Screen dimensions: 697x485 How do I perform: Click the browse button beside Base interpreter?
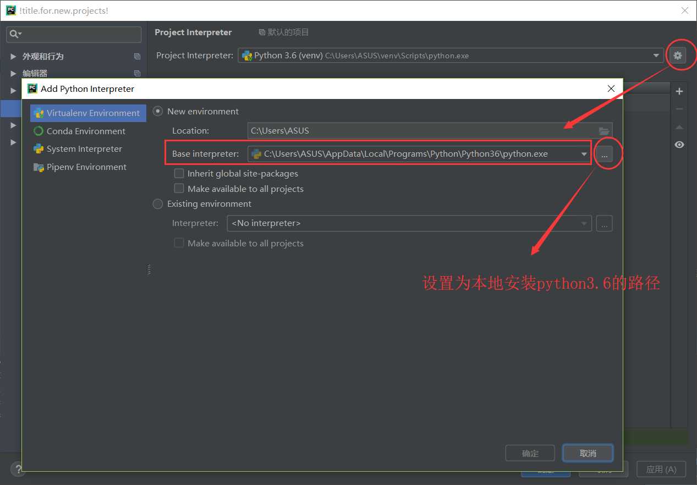[604, 155]
